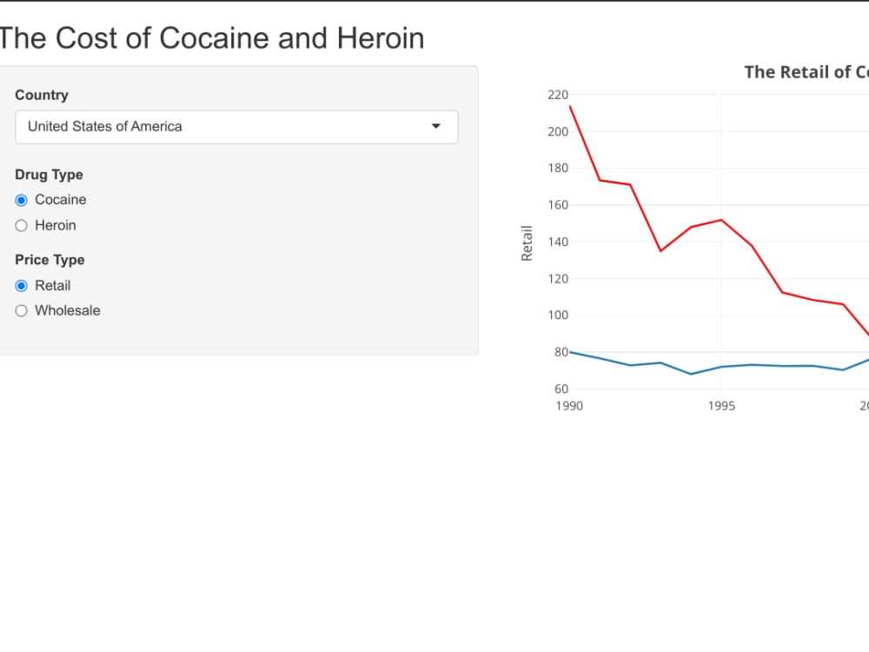Click the 1995 x-axis tick label
The height and width of the screenshot is (652, 869).
click(721, 405)
